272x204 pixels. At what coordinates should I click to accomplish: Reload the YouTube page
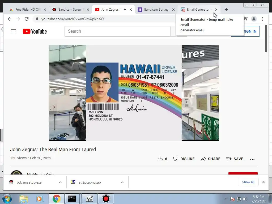27,19
